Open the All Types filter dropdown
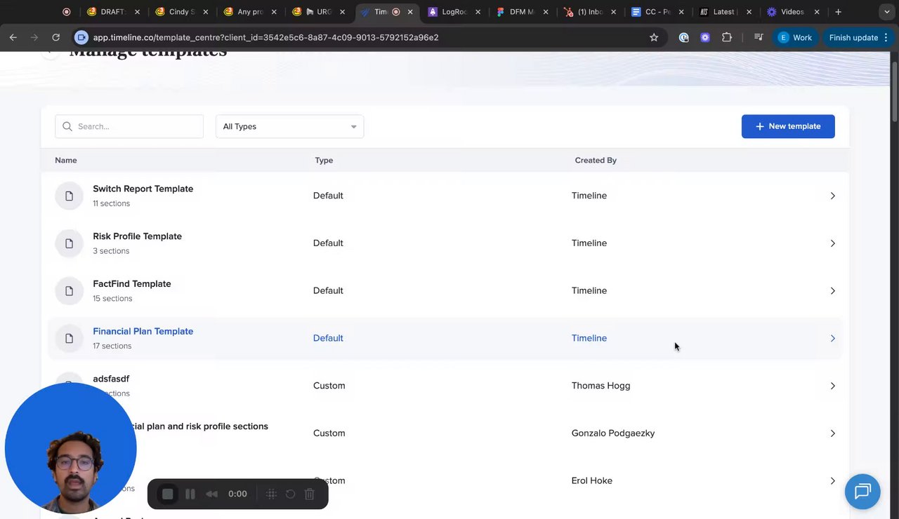The image size is (899, 519). point(289,126)
